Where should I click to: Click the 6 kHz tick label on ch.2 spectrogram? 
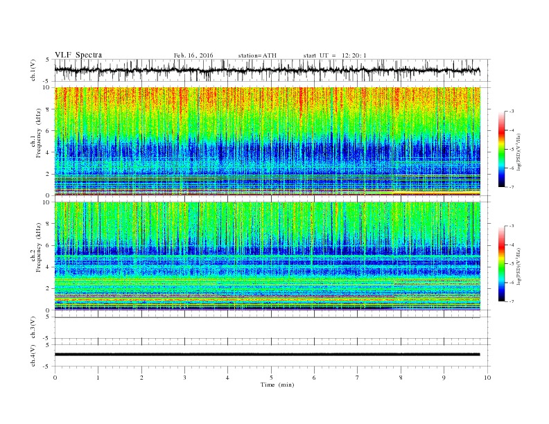[x=48, y=245]
